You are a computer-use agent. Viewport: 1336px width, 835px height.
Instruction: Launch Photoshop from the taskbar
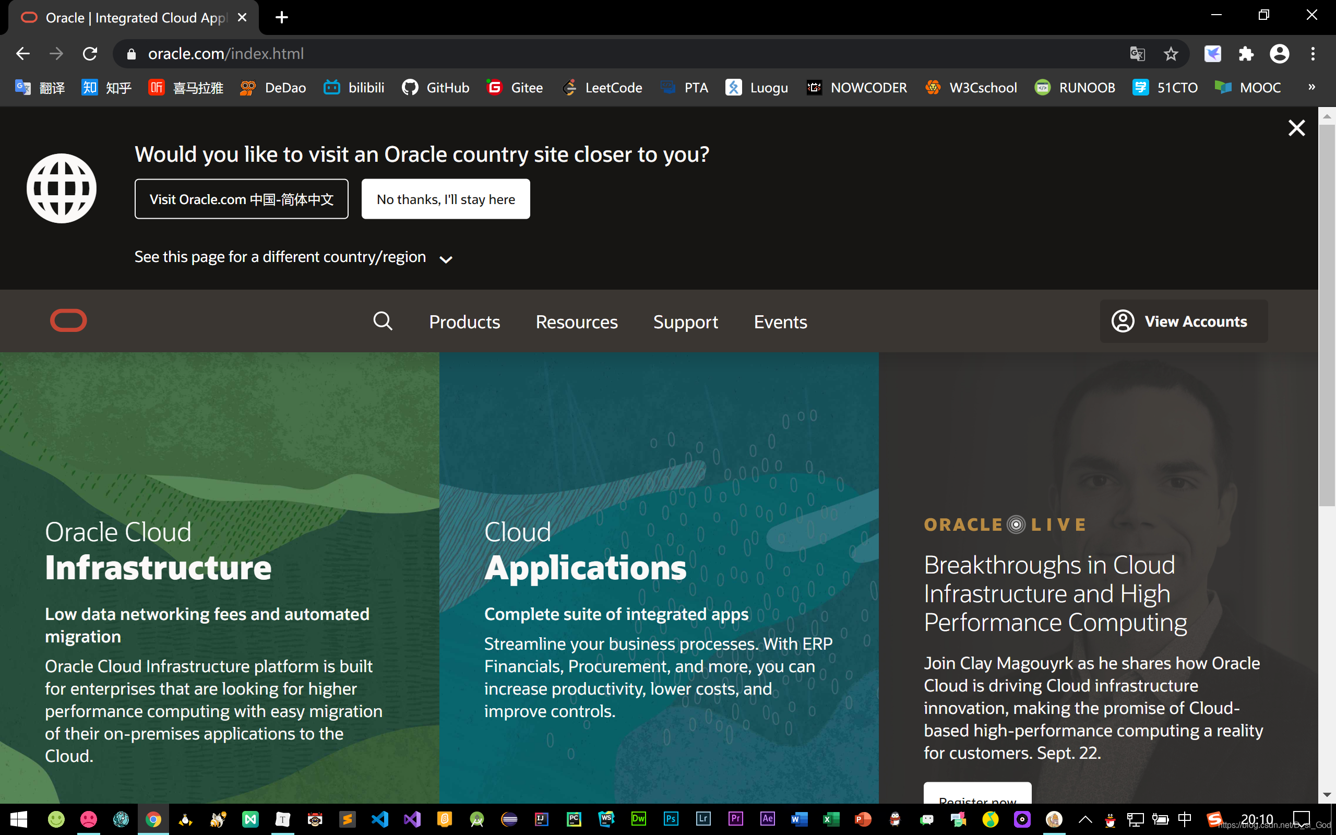[671, 819]
